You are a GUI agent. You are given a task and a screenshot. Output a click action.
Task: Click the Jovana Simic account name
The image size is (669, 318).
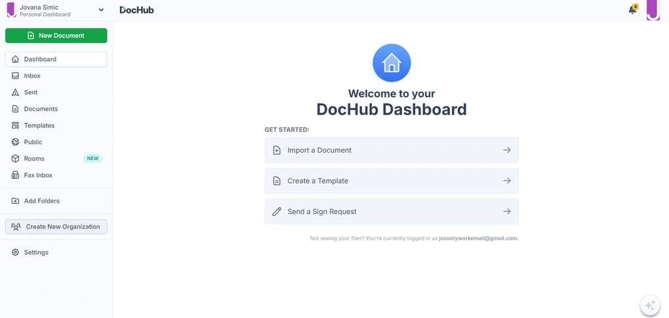[x=39, y=7]
